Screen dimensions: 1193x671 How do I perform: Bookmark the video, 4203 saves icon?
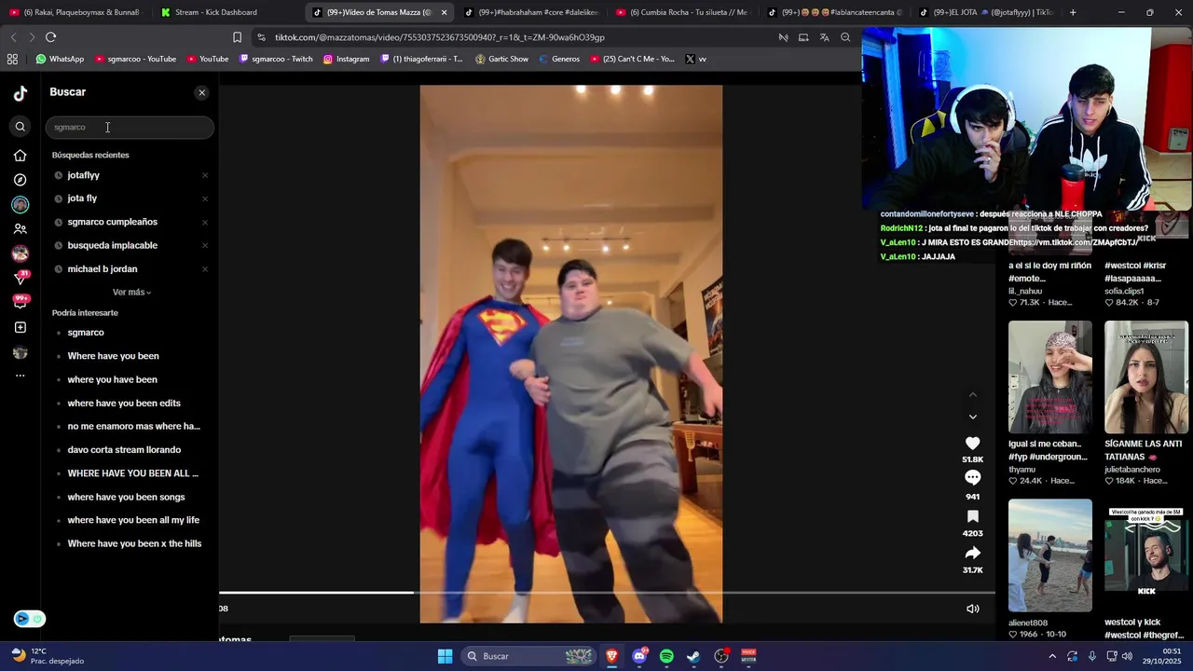pos(972,516)
